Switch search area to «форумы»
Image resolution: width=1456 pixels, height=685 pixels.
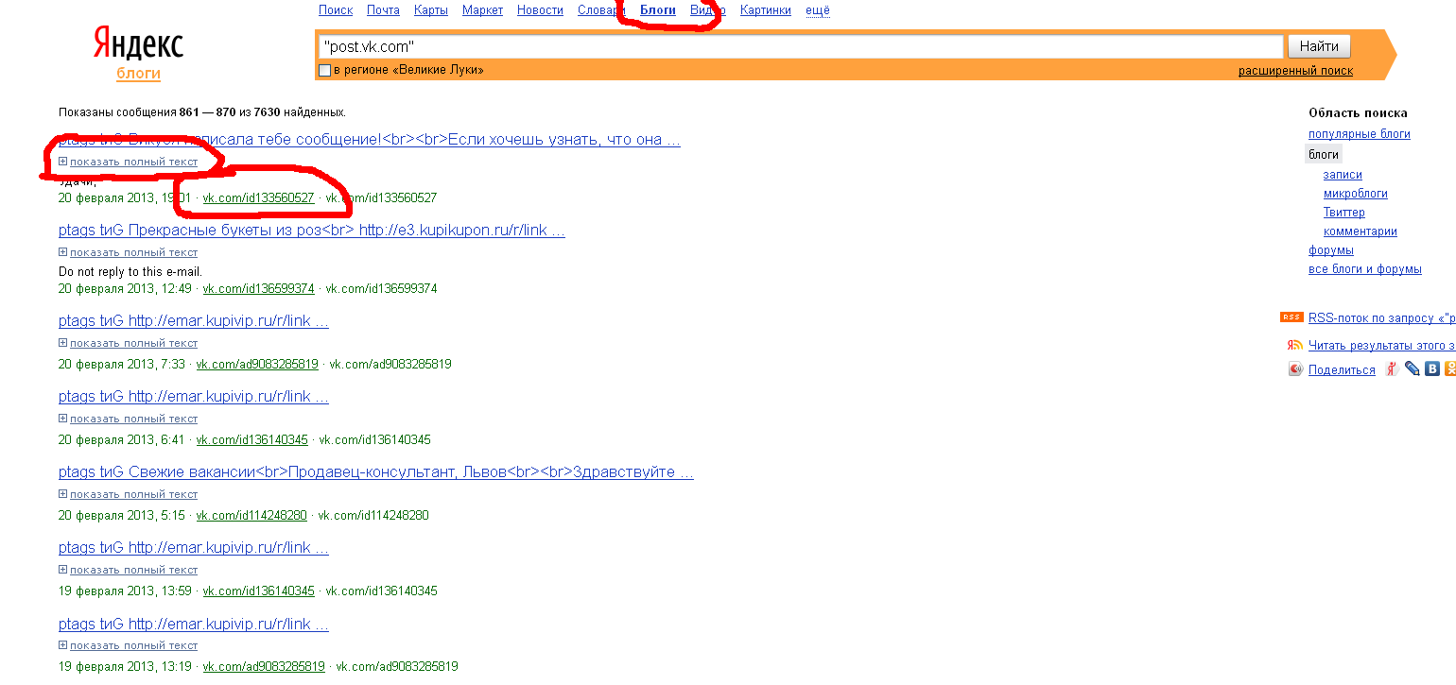pyautogui.click(x=1331, y=250)
